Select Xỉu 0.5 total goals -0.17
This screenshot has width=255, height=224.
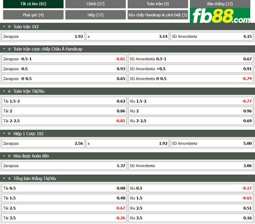pos(191,188)
